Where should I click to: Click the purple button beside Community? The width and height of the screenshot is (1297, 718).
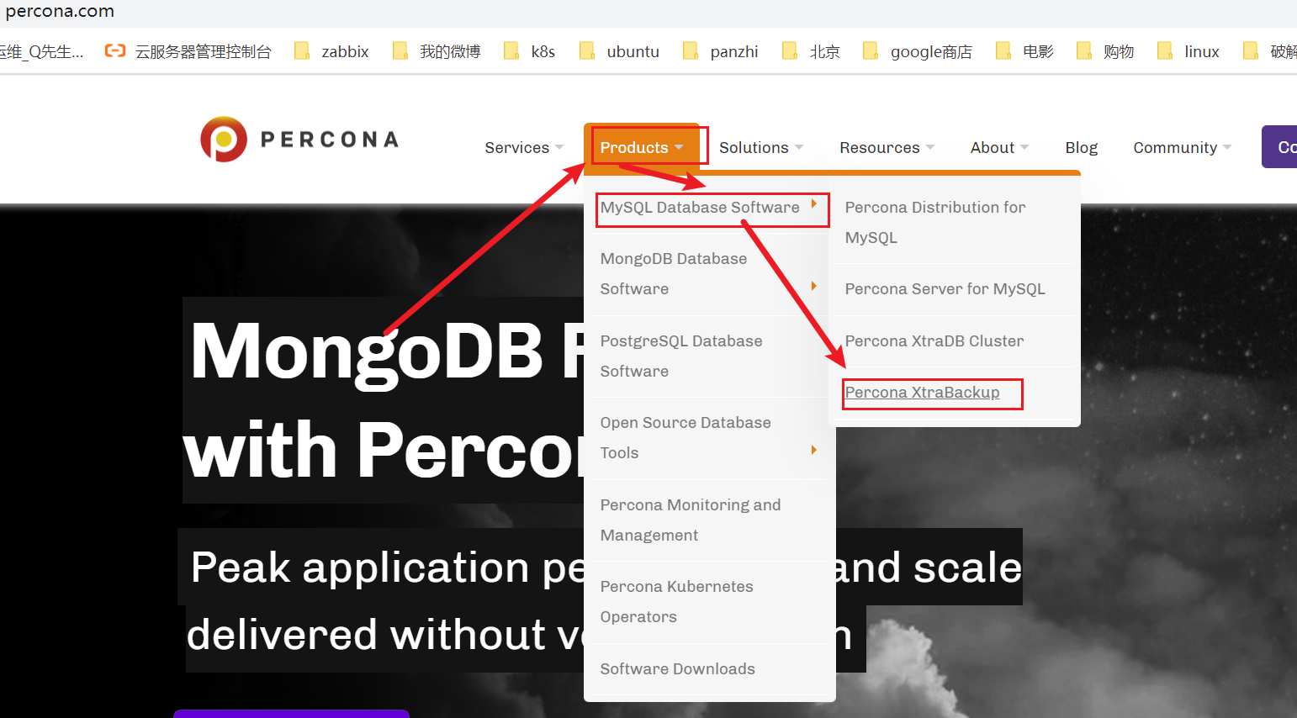[1279, 146]
